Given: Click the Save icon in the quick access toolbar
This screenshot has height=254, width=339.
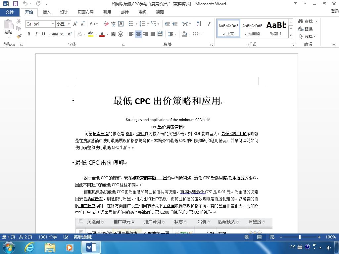Looking at the screenshot, I should [x=15, y=4].
